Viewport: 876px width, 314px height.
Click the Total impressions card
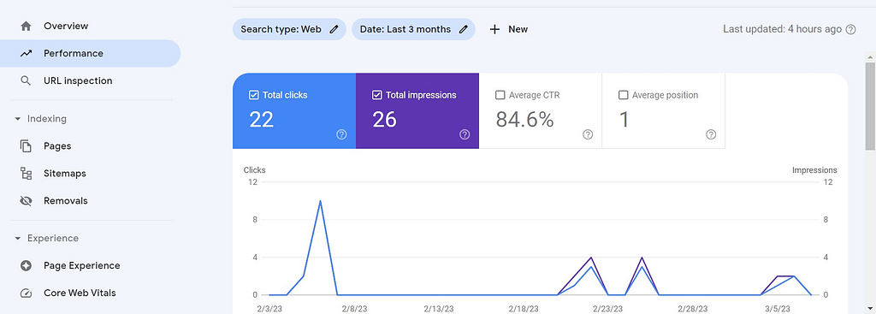point(417,110)
